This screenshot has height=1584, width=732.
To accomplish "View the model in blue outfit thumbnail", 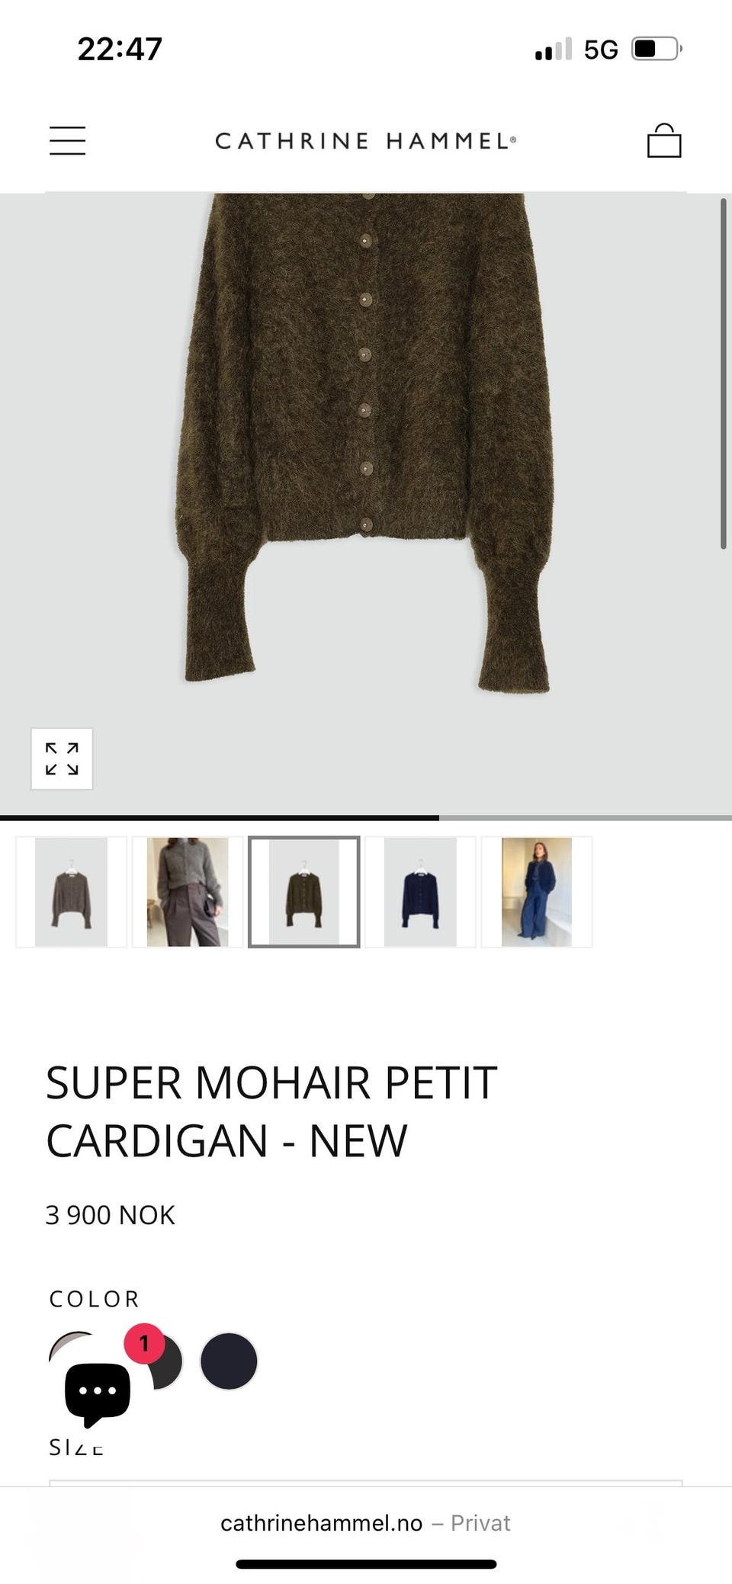I will [537, 892].
